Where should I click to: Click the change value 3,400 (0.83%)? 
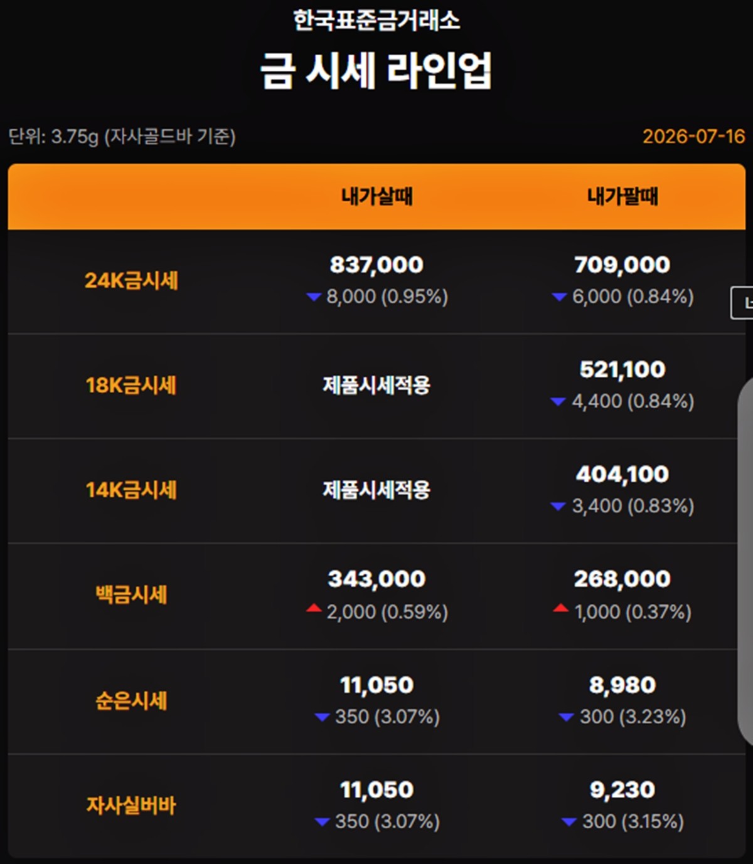633,506
